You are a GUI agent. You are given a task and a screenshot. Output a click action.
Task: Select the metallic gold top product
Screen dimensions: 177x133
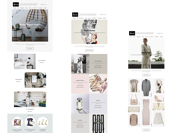click(x=134, y=86)
